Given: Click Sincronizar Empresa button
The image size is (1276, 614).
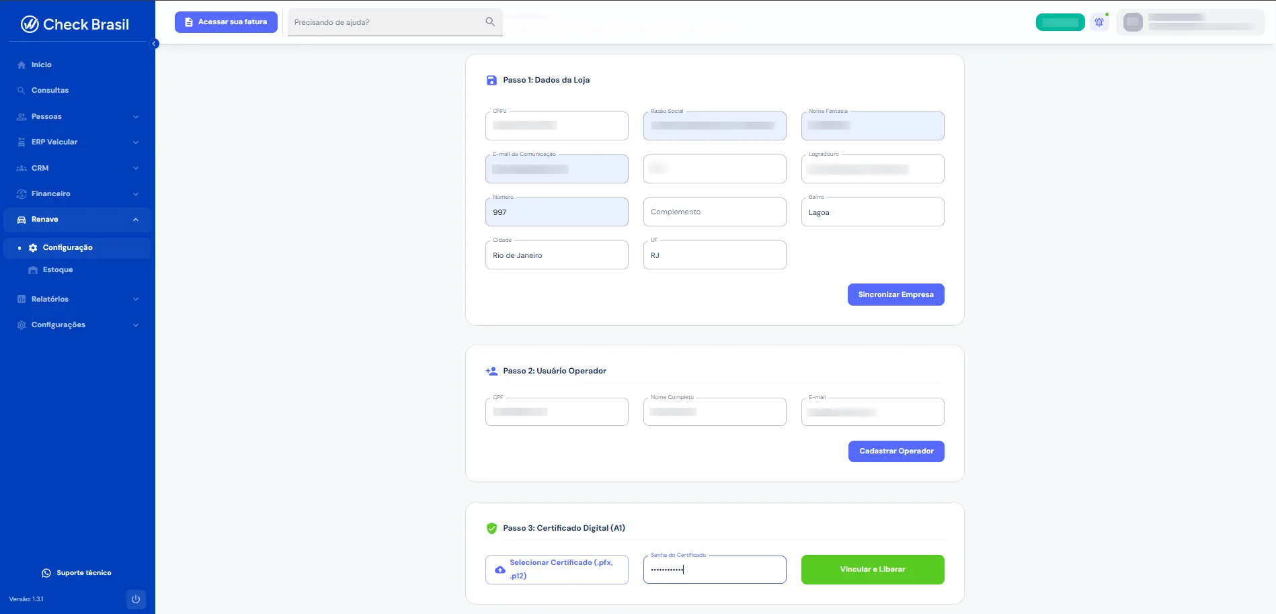Looking at the screenshot, I should pos(895,294).
